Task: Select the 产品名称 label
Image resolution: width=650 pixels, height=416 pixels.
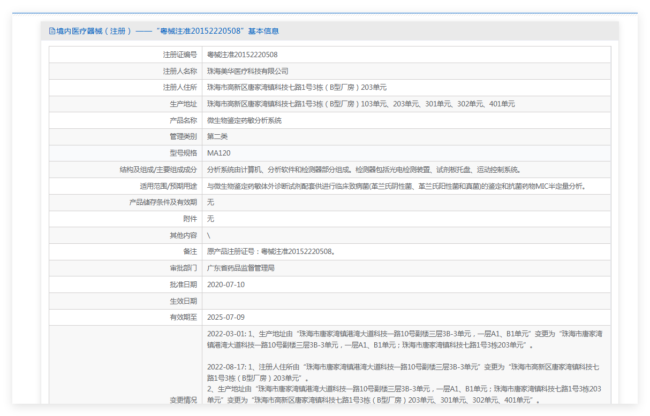Action: tap(183, 120)
